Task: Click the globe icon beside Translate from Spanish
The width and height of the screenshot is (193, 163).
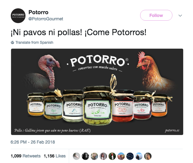Action: (12, 43)
